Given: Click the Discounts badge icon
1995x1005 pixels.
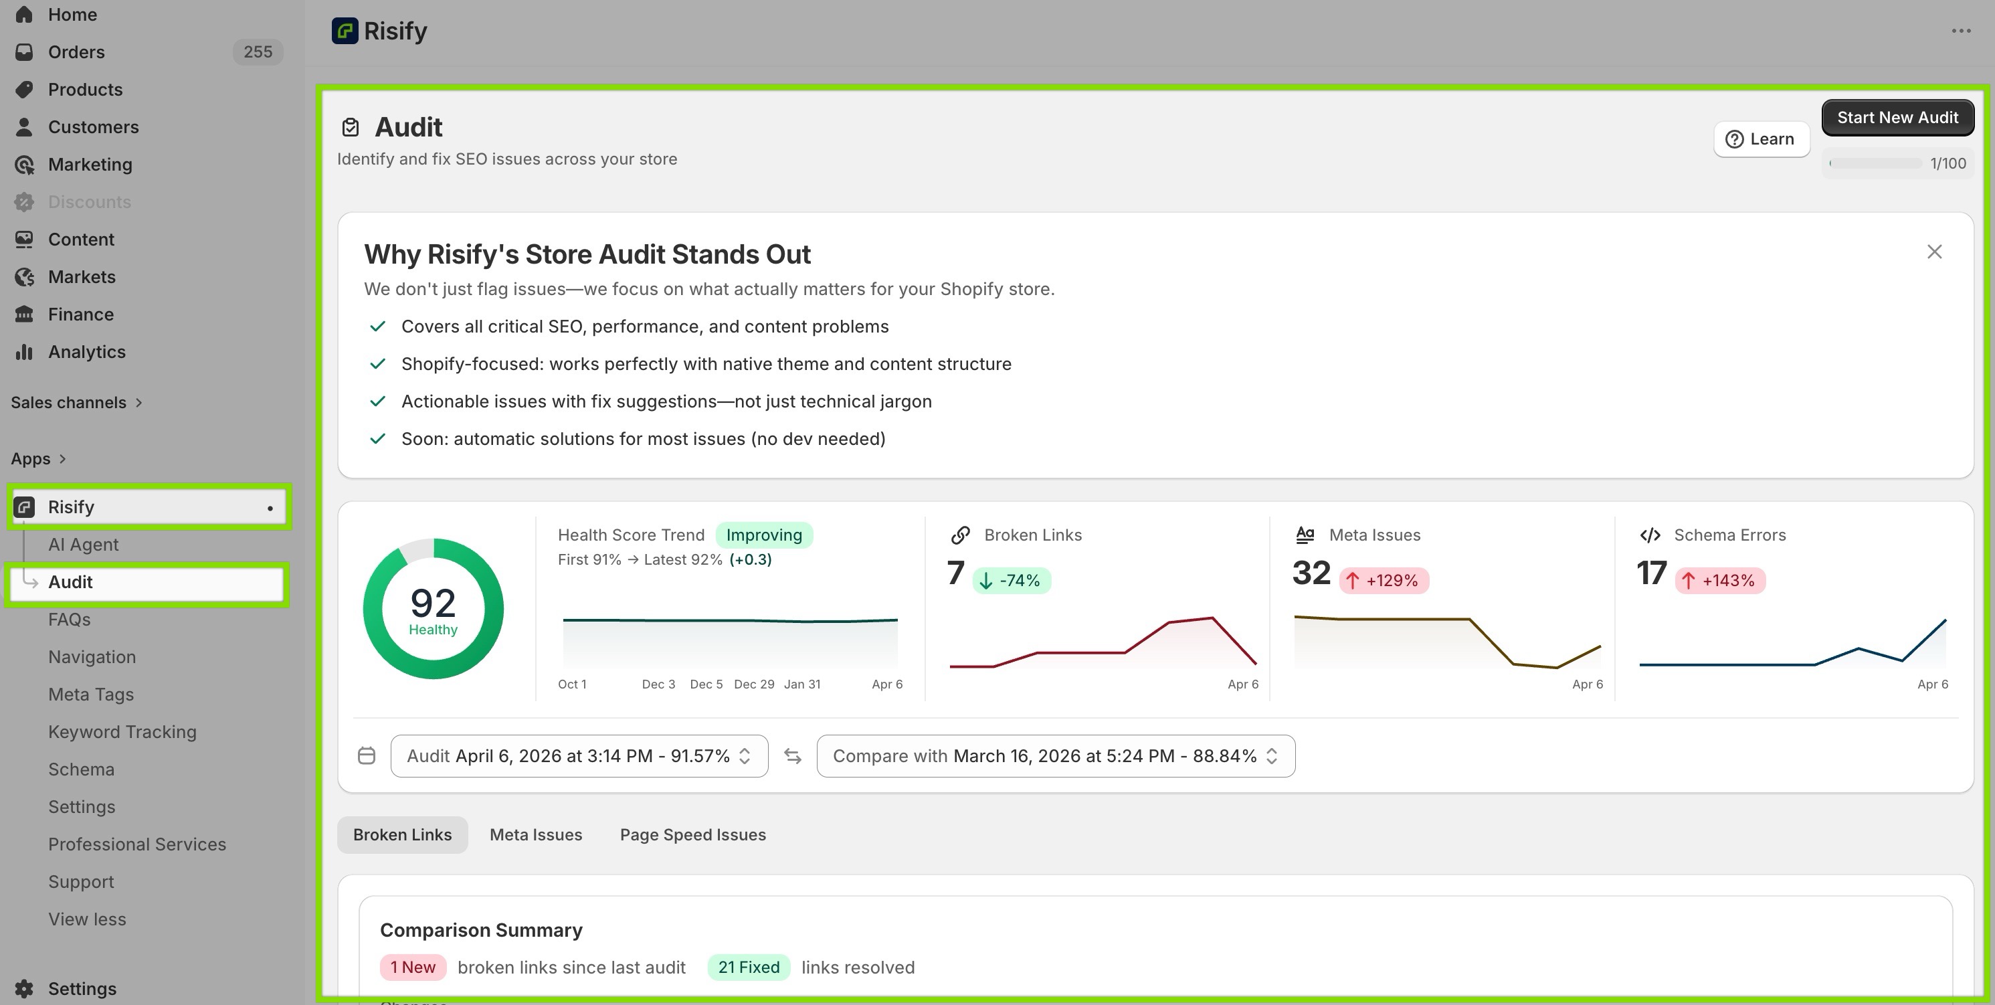Looking at the screenshot, I should (24, 202).
